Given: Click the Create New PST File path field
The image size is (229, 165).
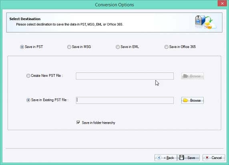Looking at the screenshot, I should [x=125, y=76].
